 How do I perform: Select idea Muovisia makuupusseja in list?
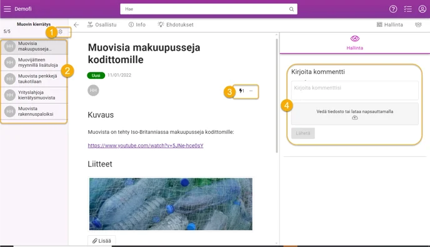point(34,46)
